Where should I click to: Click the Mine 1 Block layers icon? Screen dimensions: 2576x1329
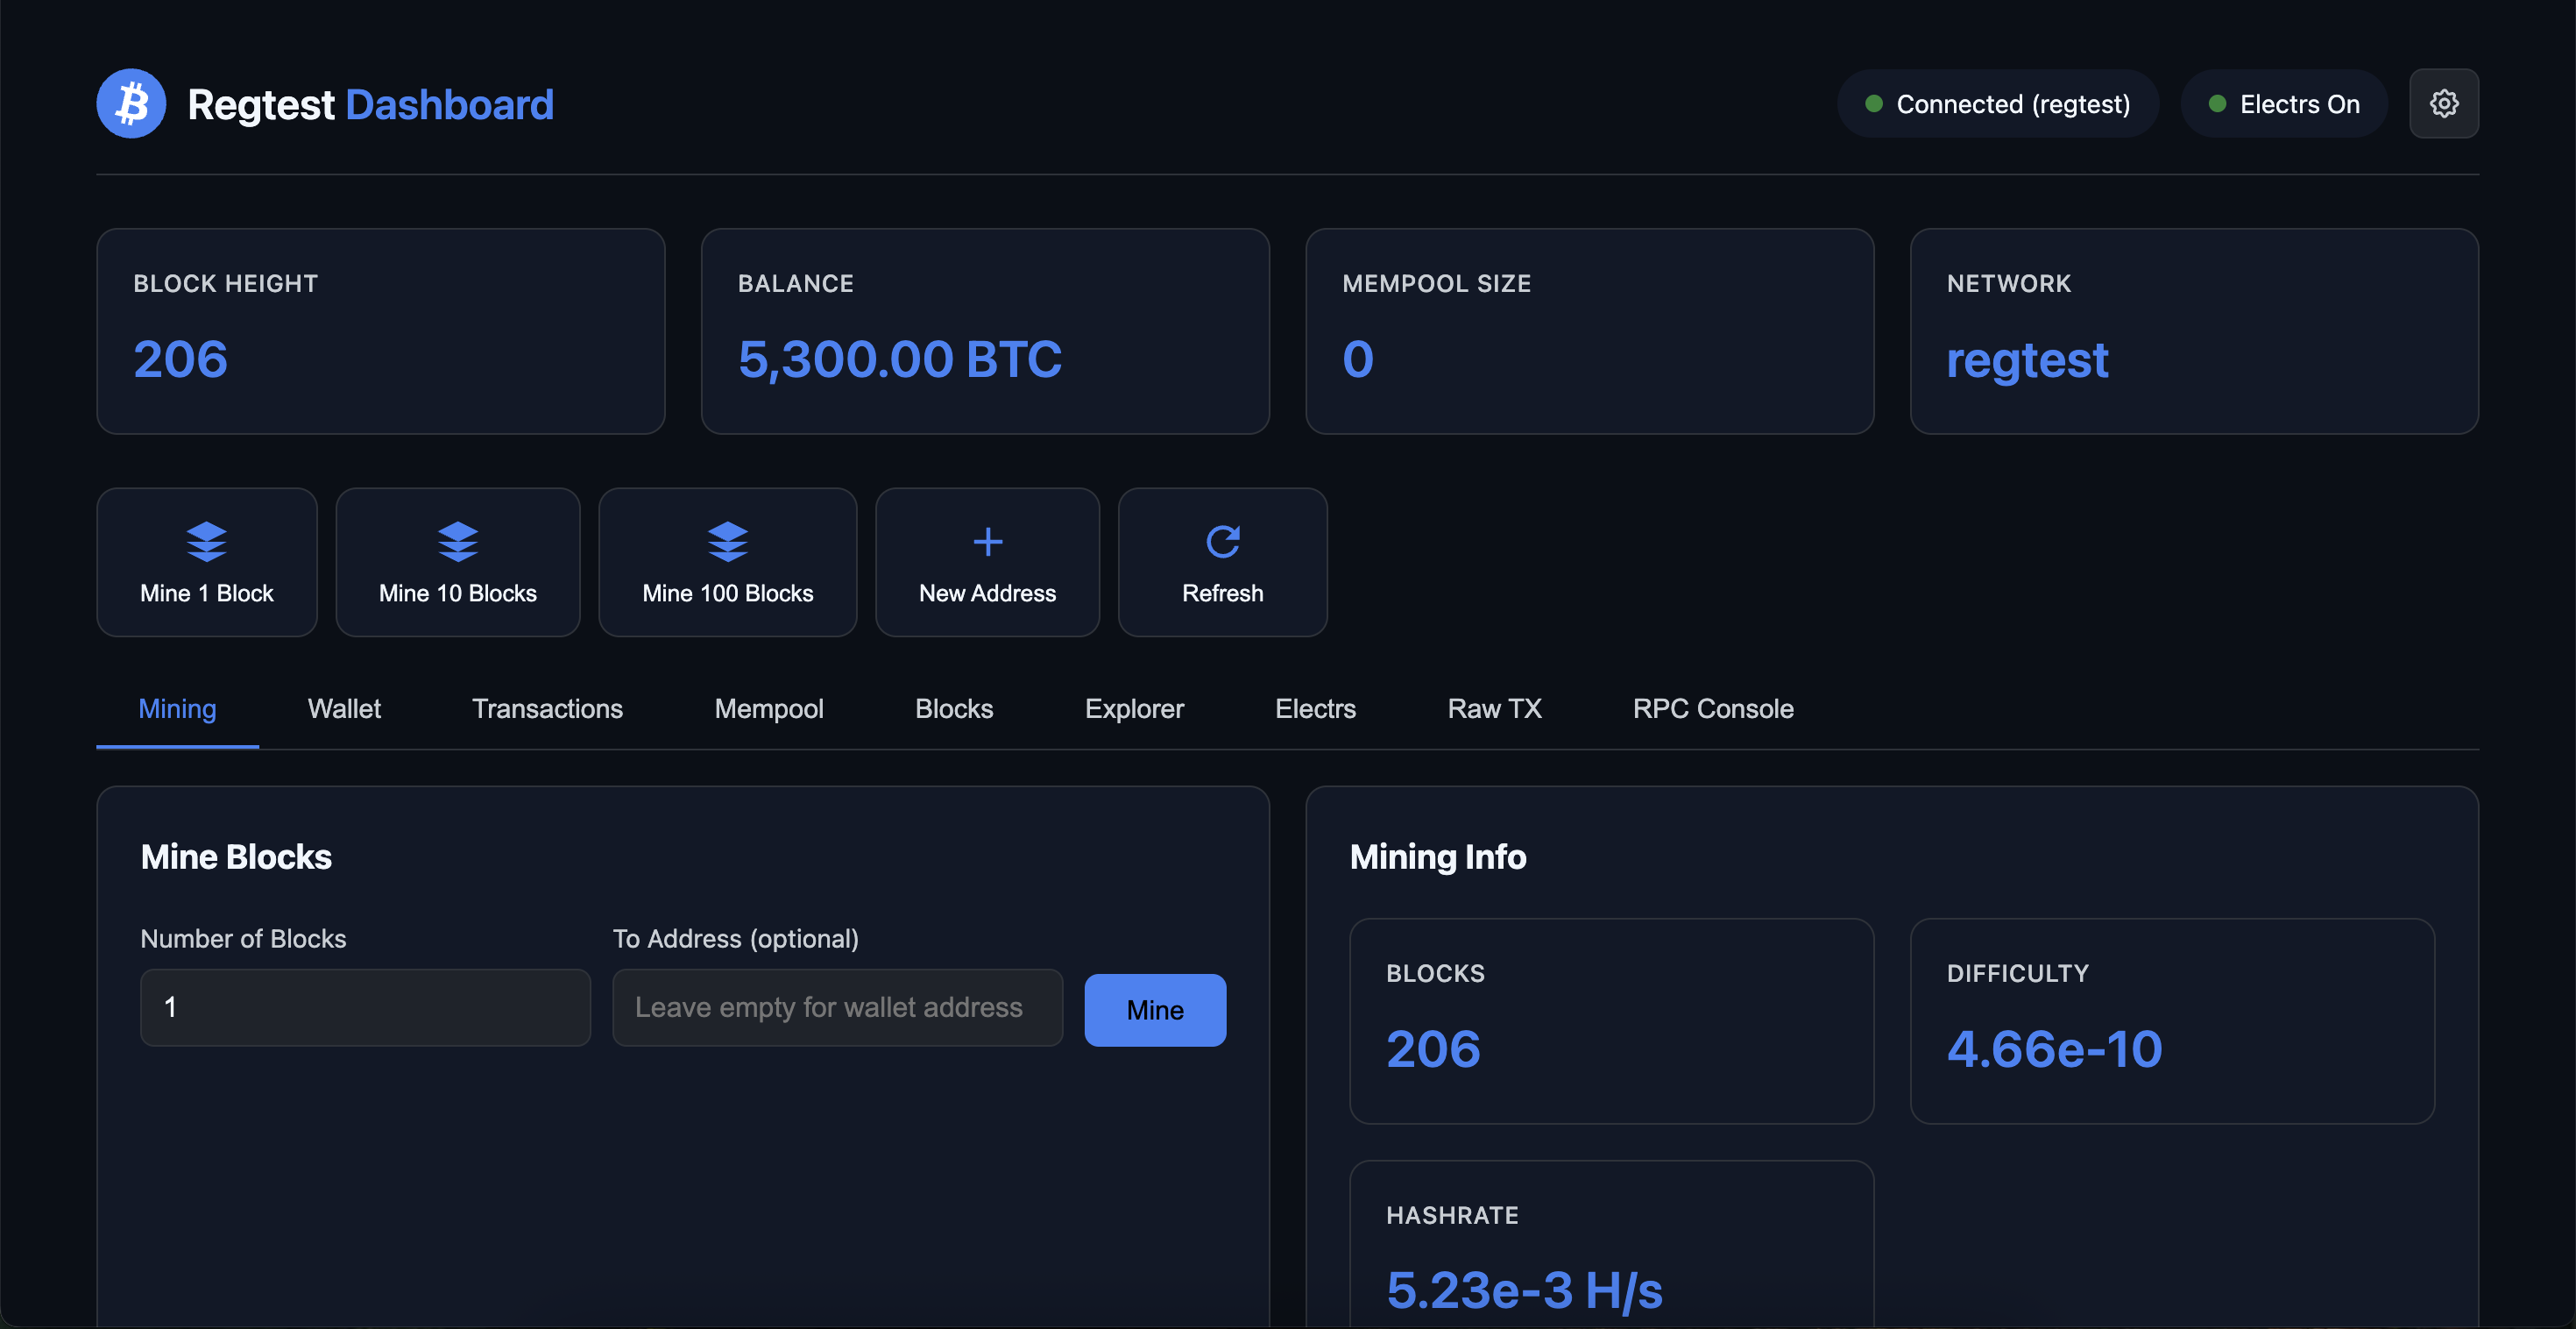point(206,542)
